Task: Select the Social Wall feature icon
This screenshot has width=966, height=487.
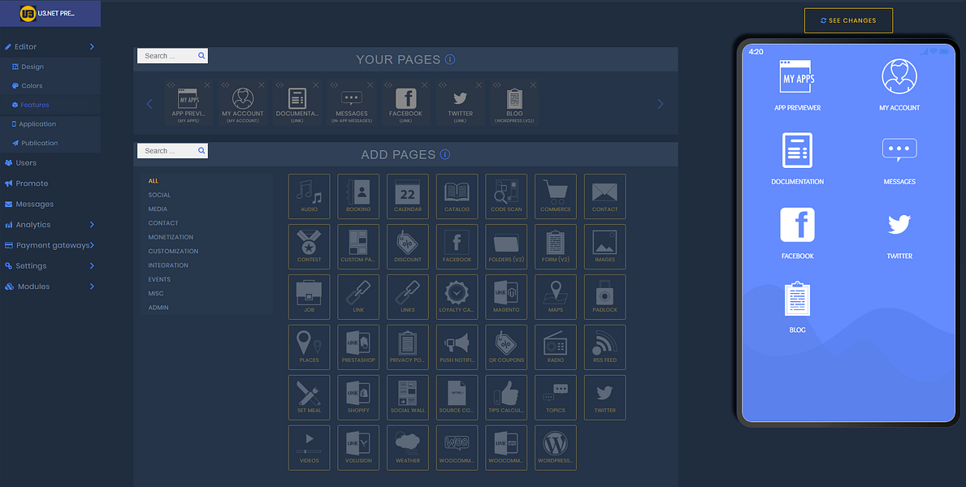Action: tap(407, 397)
